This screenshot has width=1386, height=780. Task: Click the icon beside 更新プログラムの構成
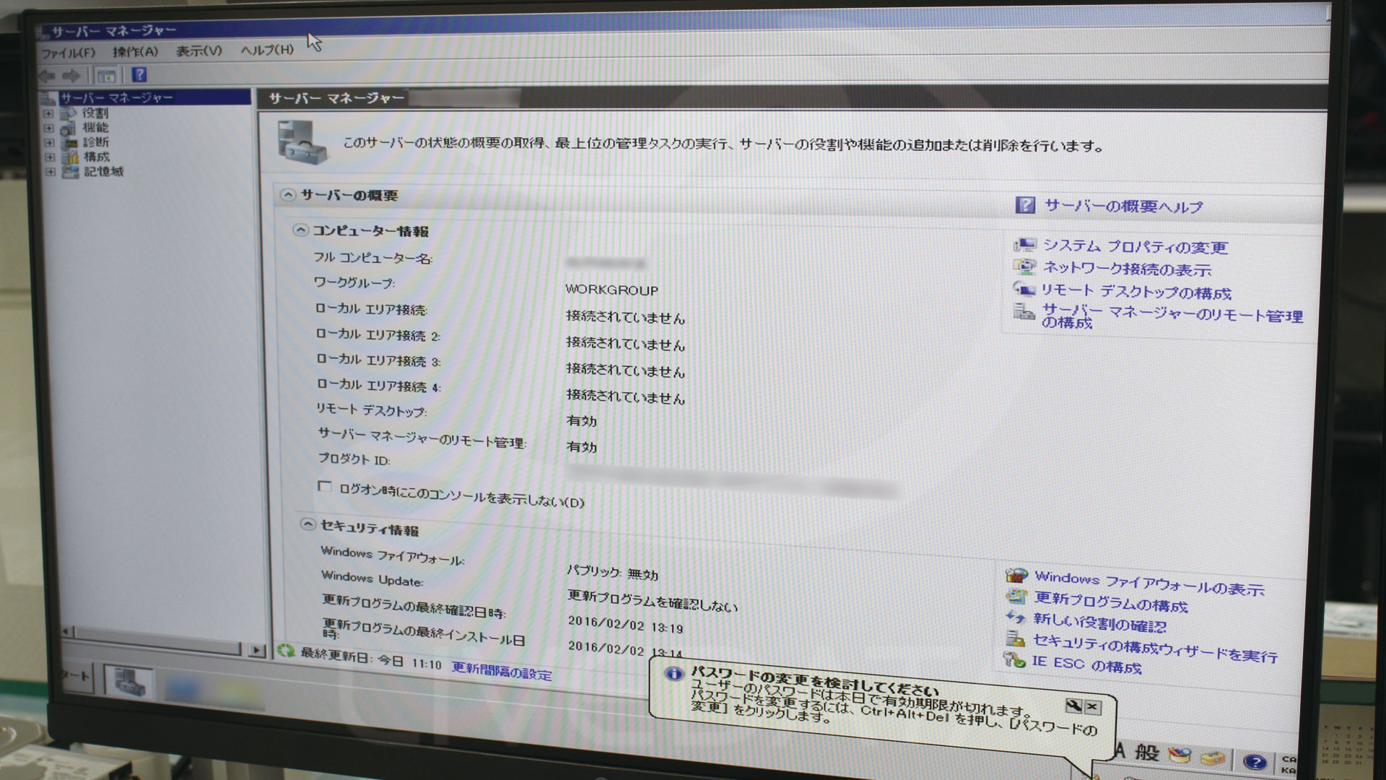click(1016, 597)
